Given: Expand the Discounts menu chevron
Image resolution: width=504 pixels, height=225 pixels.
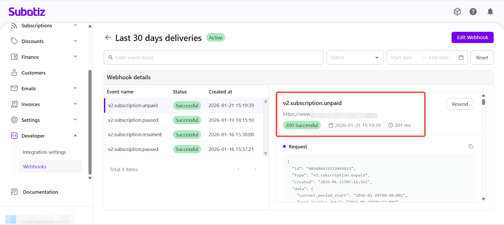Looking at the screenshot, I should [x=75, y=41].
